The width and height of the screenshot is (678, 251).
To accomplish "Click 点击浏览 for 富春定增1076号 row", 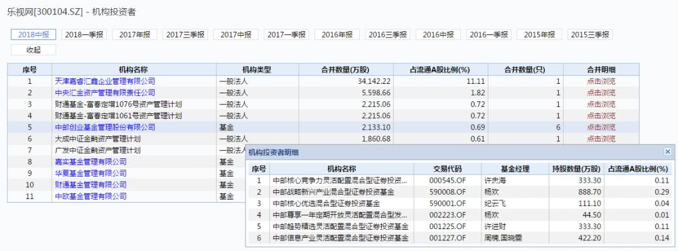I will [x=601, y=104].
